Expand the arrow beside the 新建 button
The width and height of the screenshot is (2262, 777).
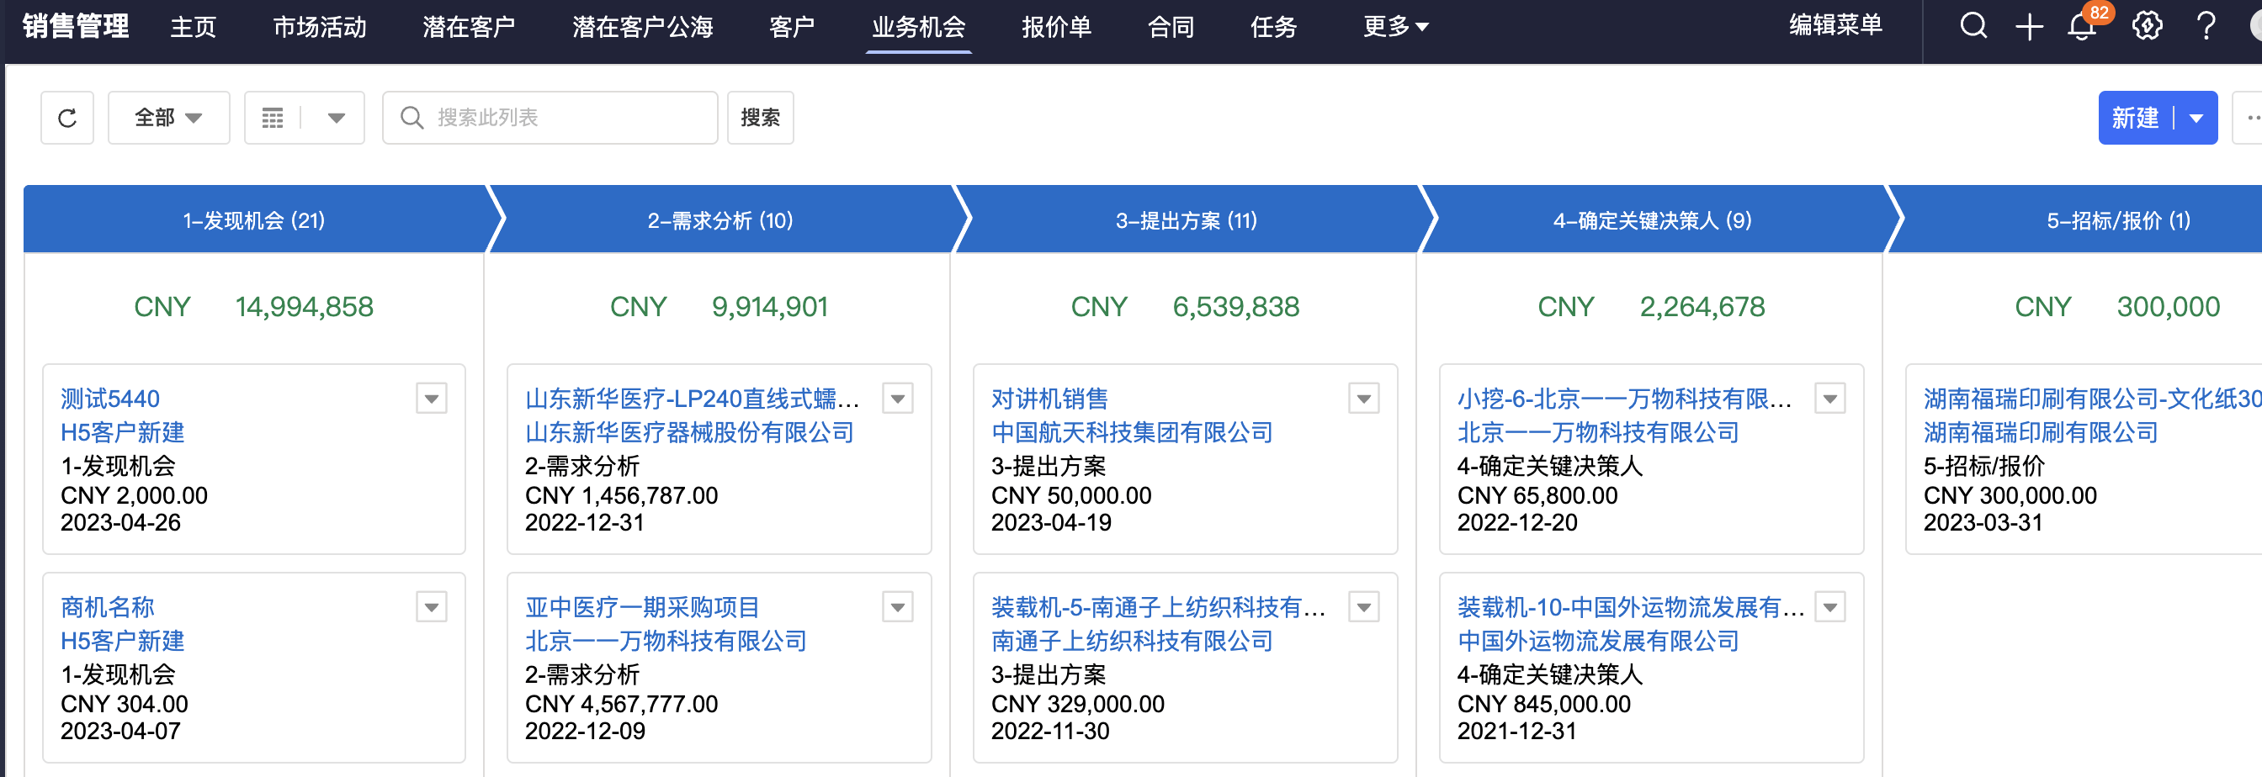pyautogui.click(x=2196, y=118)
